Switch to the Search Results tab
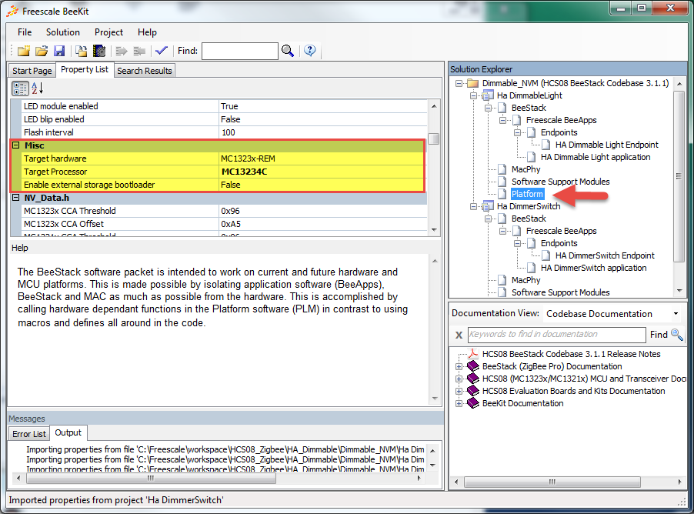694x514 pixels. point(145,71)
